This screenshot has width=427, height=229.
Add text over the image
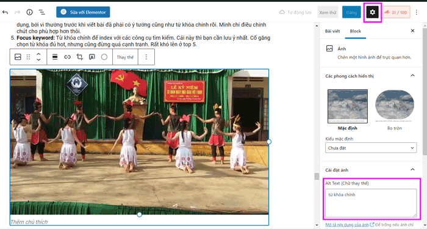point(92,57)
